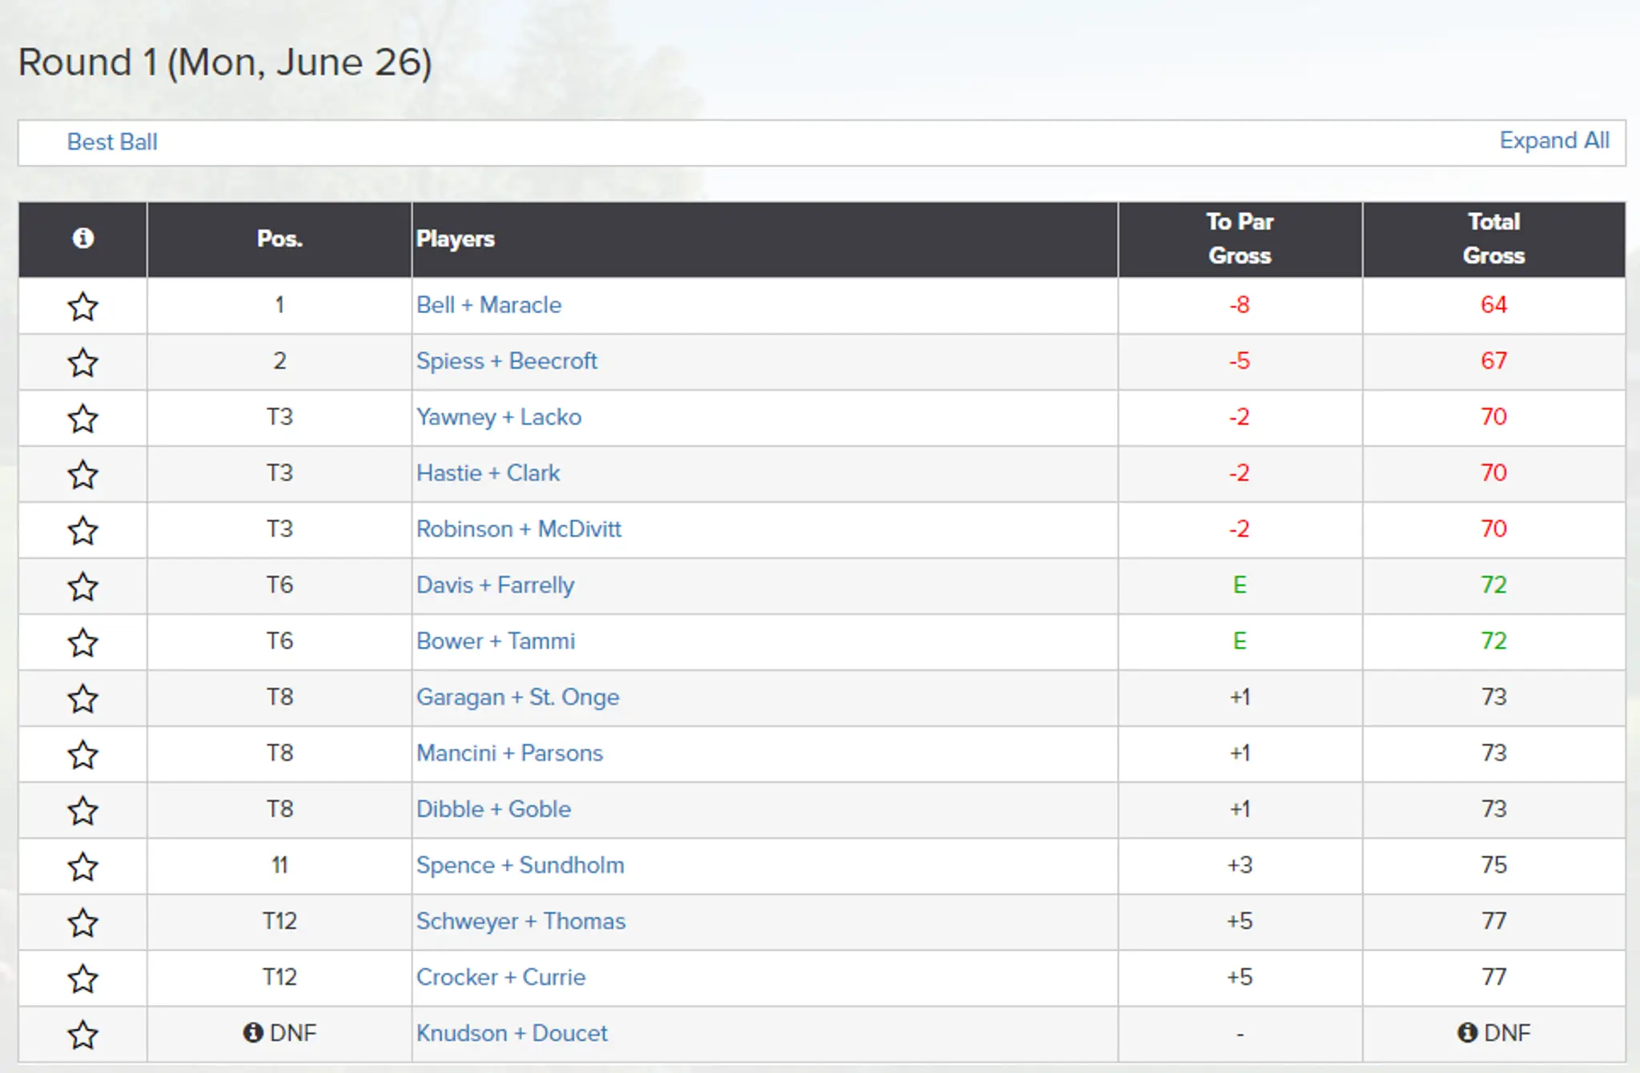
Task: Switch to the Best Ball tab
Action: point(111,142)
